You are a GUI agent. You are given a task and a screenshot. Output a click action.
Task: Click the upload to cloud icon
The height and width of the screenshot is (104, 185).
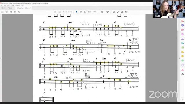[x=11, y=12]
